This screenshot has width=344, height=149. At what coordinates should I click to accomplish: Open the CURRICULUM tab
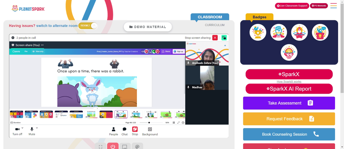click(x=215, y=25)
